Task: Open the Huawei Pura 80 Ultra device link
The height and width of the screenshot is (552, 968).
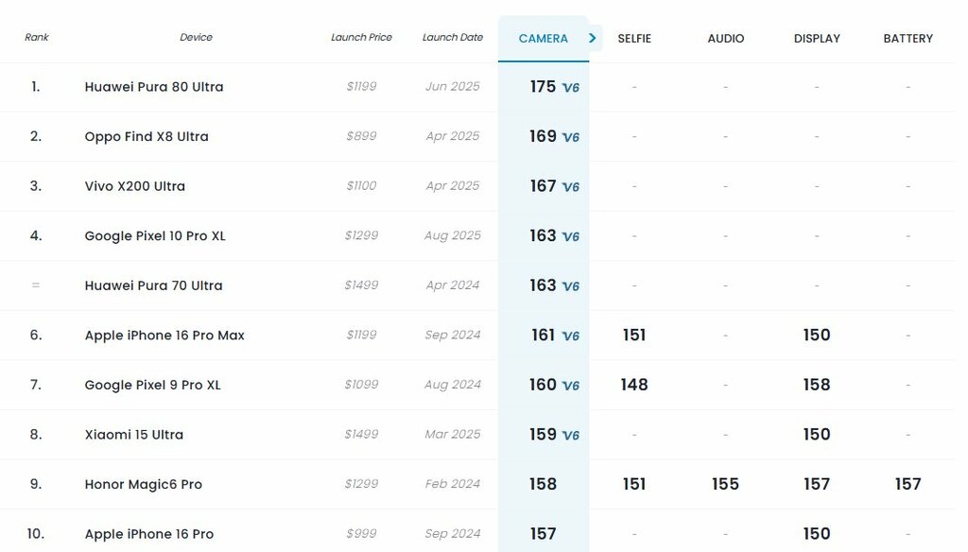Action: click(154, 87)
